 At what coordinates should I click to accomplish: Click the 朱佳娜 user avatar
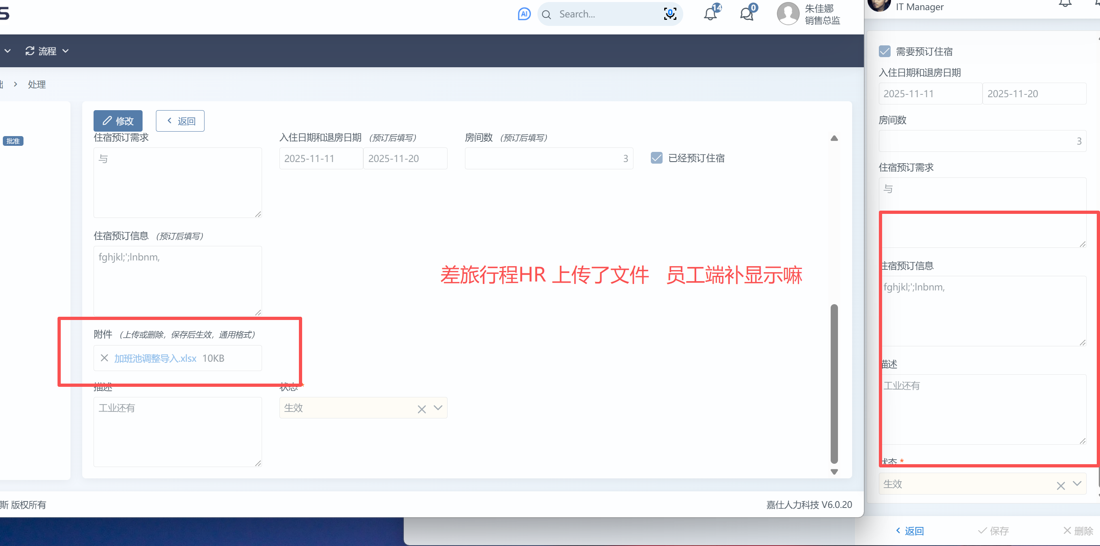pos(788,14)
